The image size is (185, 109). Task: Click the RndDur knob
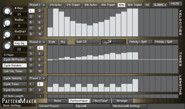(7, 23)
